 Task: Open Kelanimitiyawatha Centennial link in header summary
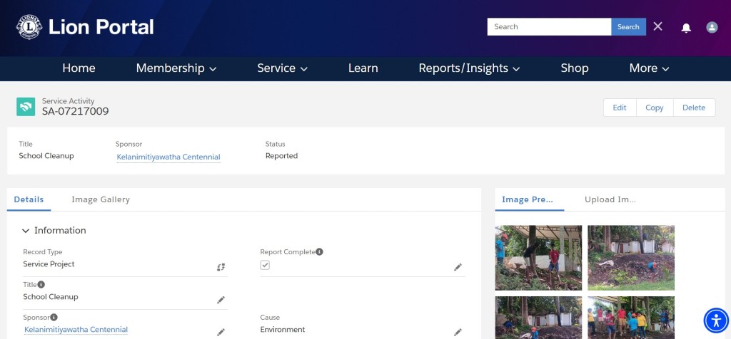point(168,157)
